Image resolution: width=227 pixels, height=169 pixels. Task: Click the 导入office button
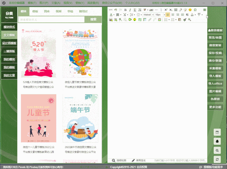(x=215, y=84)
